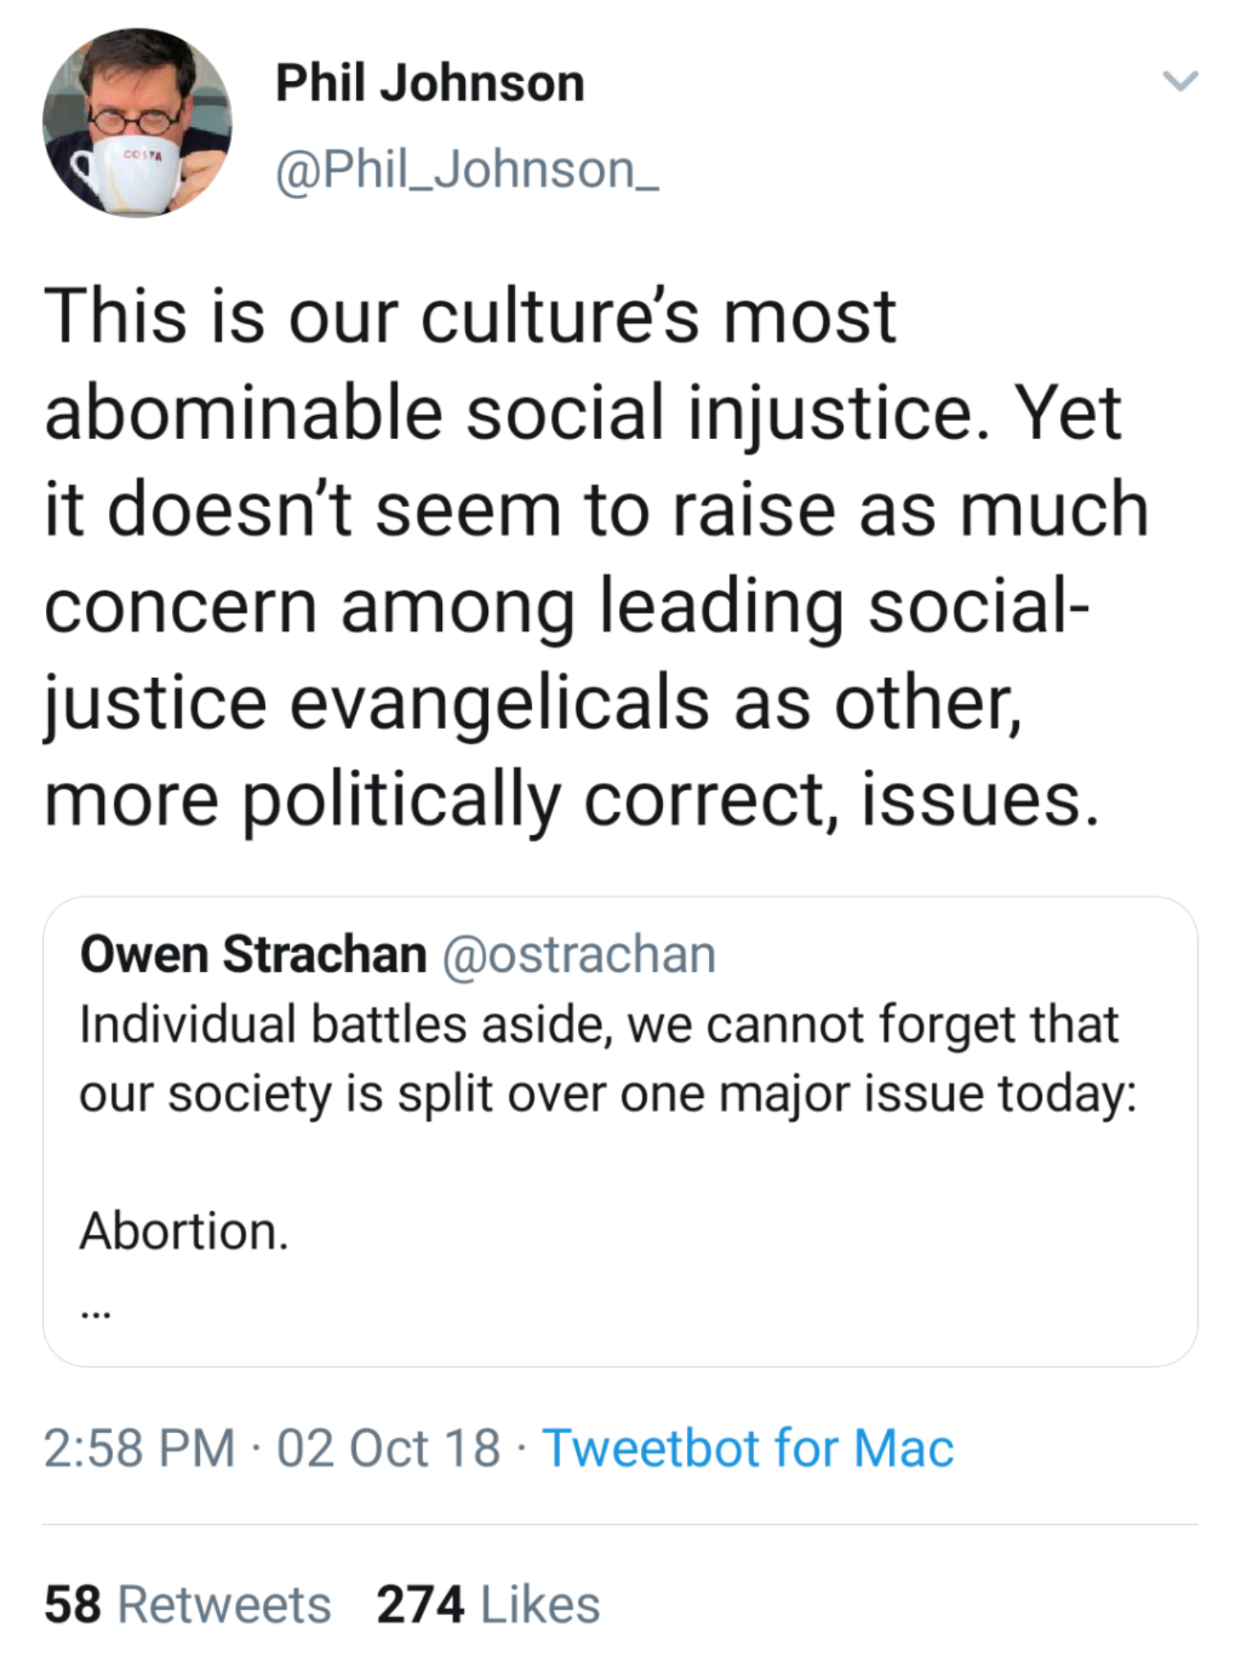Expand the quoted tweet's ellipsis
Viewport: 1241px width, 1677px height.
(x=95, y=1313)
